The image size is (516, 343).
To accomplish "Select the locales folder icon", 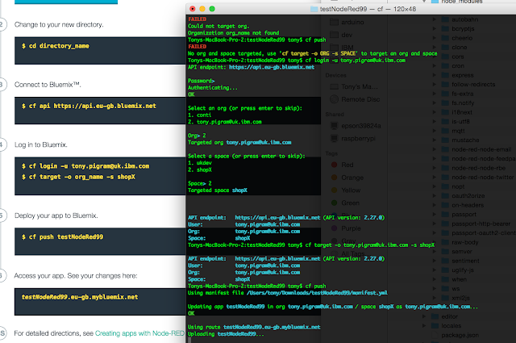I will [435, 326].
